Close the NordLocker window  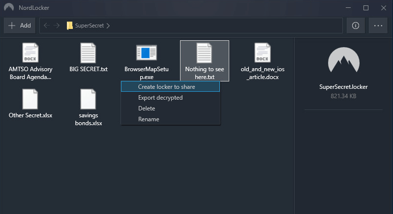384,8
